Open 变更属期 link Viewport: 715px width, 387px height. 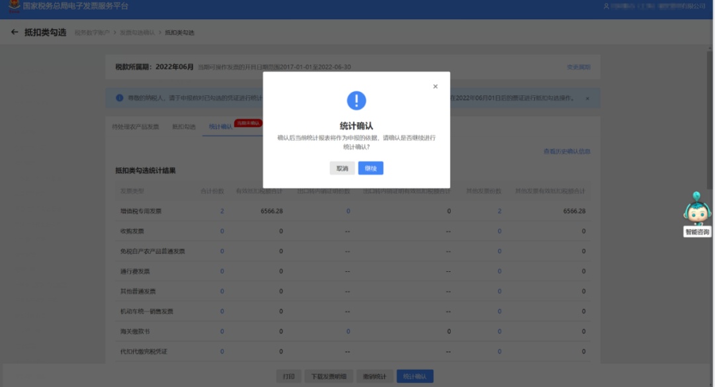(x=578, y=67)
